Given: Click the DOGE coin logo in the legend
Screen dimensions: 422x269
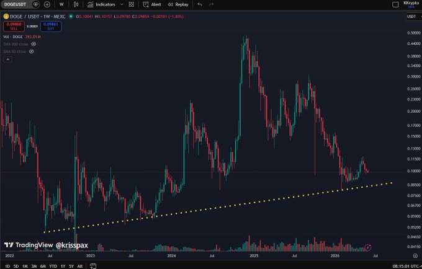Looking at the screenshot, I should click(x=6, y=16).
